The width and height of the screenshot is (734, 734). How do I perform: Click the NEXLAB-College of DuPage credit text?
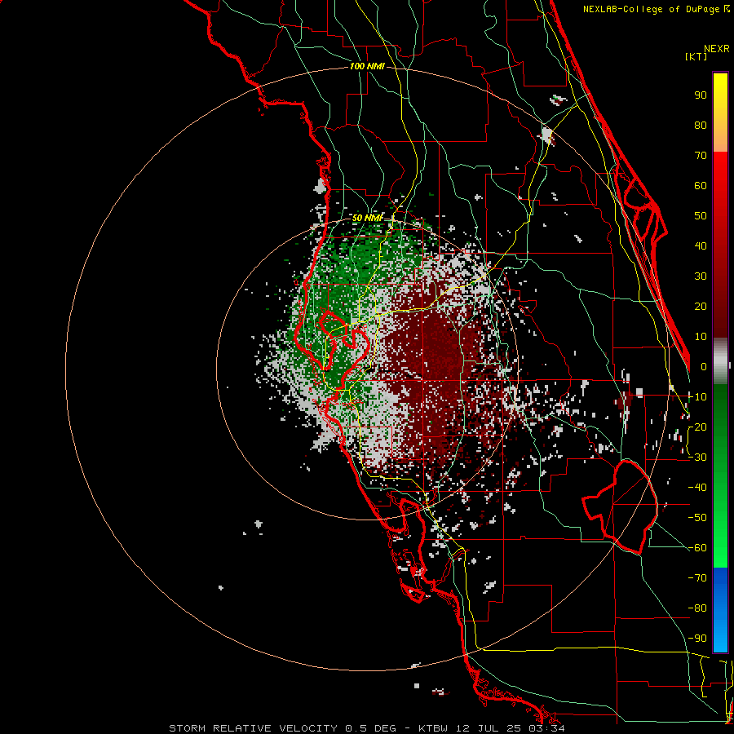656,9
